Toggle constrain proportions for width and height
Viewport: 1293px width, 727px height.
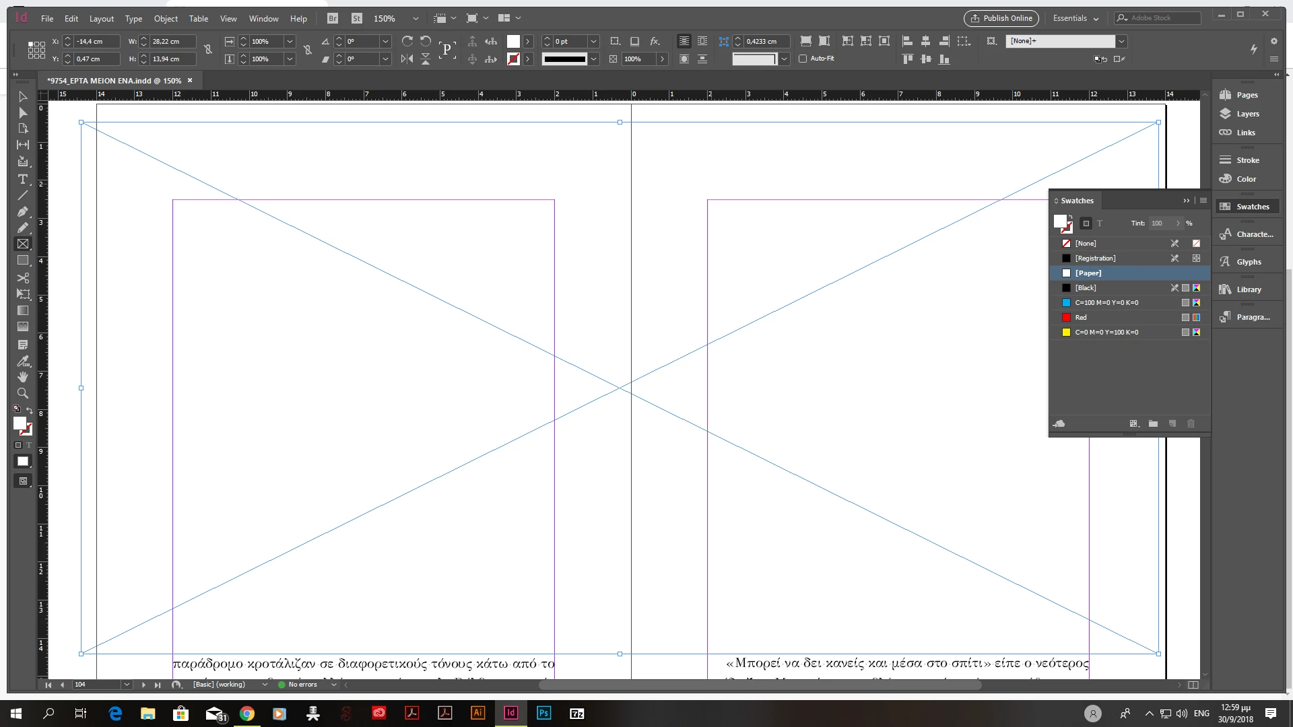[x=208, y=50]
